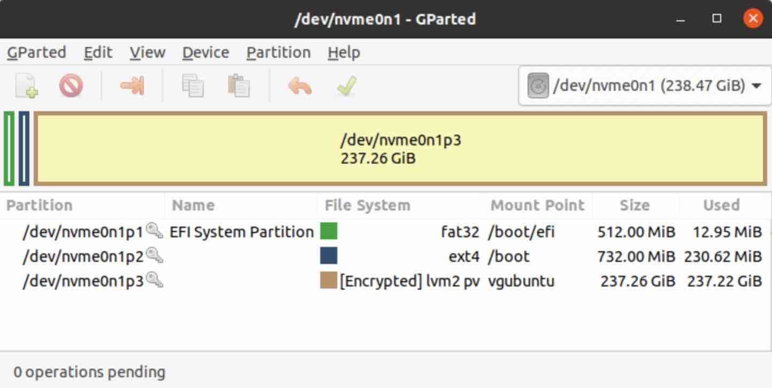Screen dimensions: 772x388
Task: Open the View menu
Action: [147, 52]
